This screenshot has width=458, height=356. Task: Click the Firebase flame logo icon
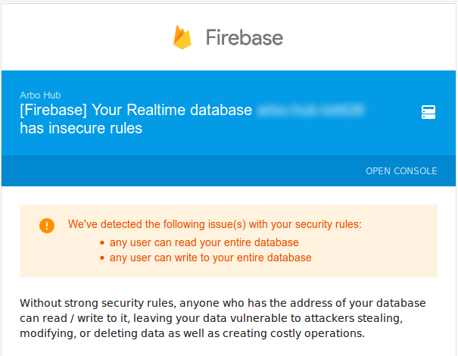[x=182, y=37]
